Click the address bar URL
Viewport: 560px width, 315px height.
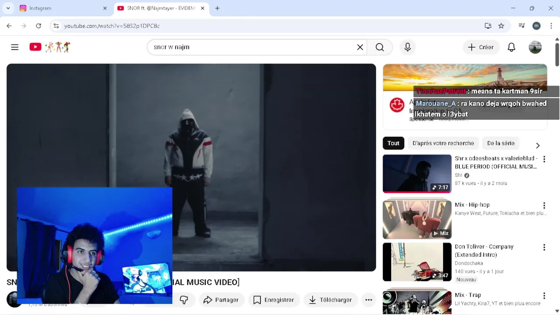[112, 26]
